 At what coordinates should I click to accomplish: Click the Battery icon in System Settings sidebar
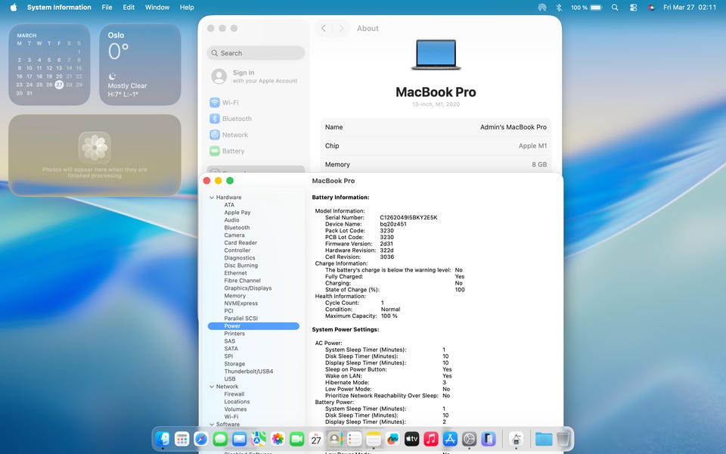pyautogui.click(x=214, y=151)
